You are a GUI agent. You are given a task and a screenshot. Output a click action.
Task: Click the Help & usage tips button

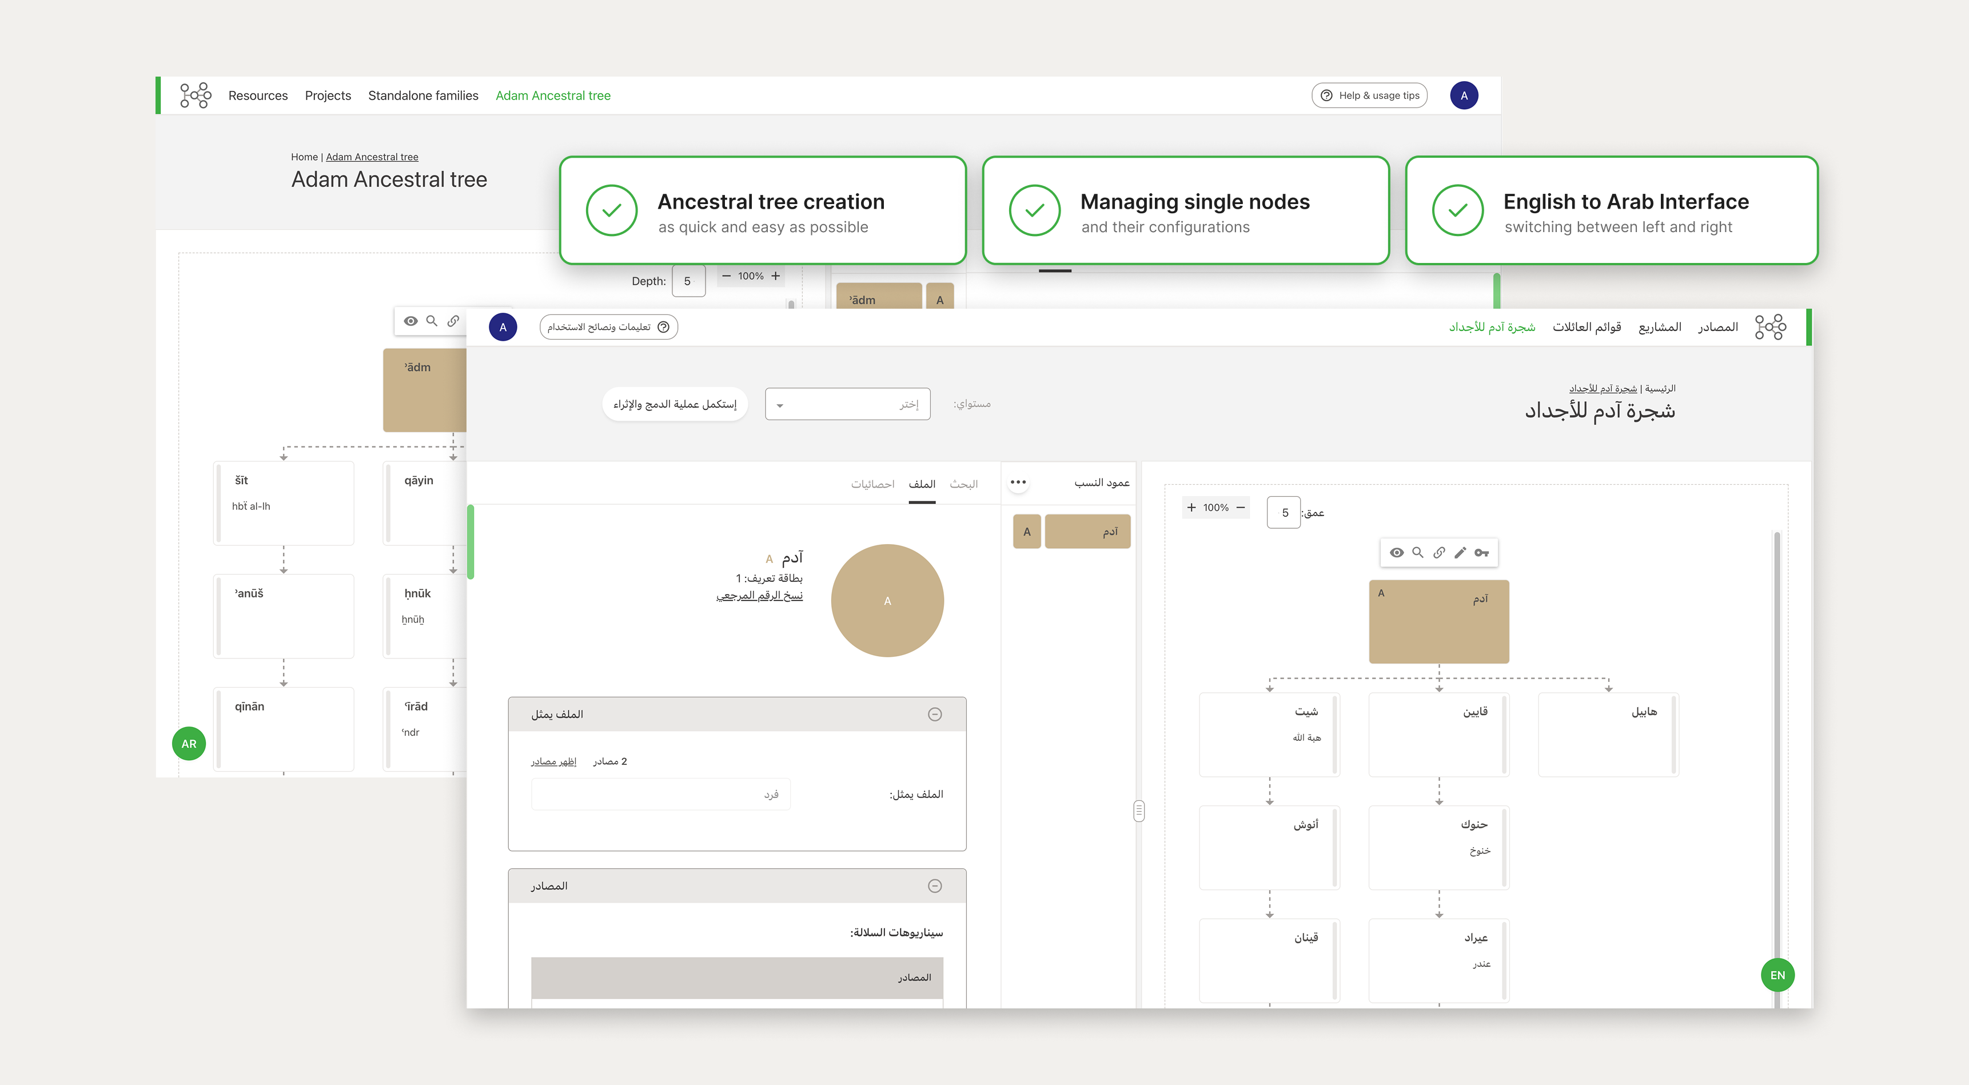(1369, 95)
